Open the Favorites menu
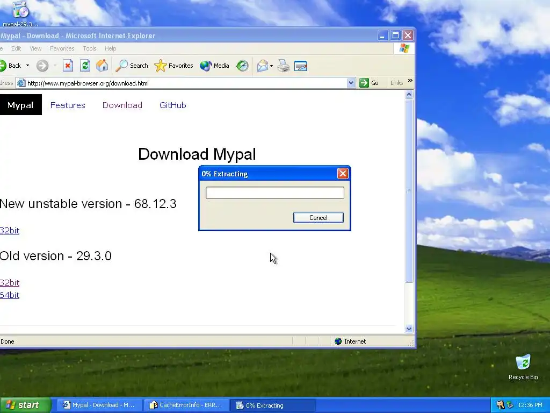Image resolution: width=550 pixels, height=413 pixels. tap(62, 48)
